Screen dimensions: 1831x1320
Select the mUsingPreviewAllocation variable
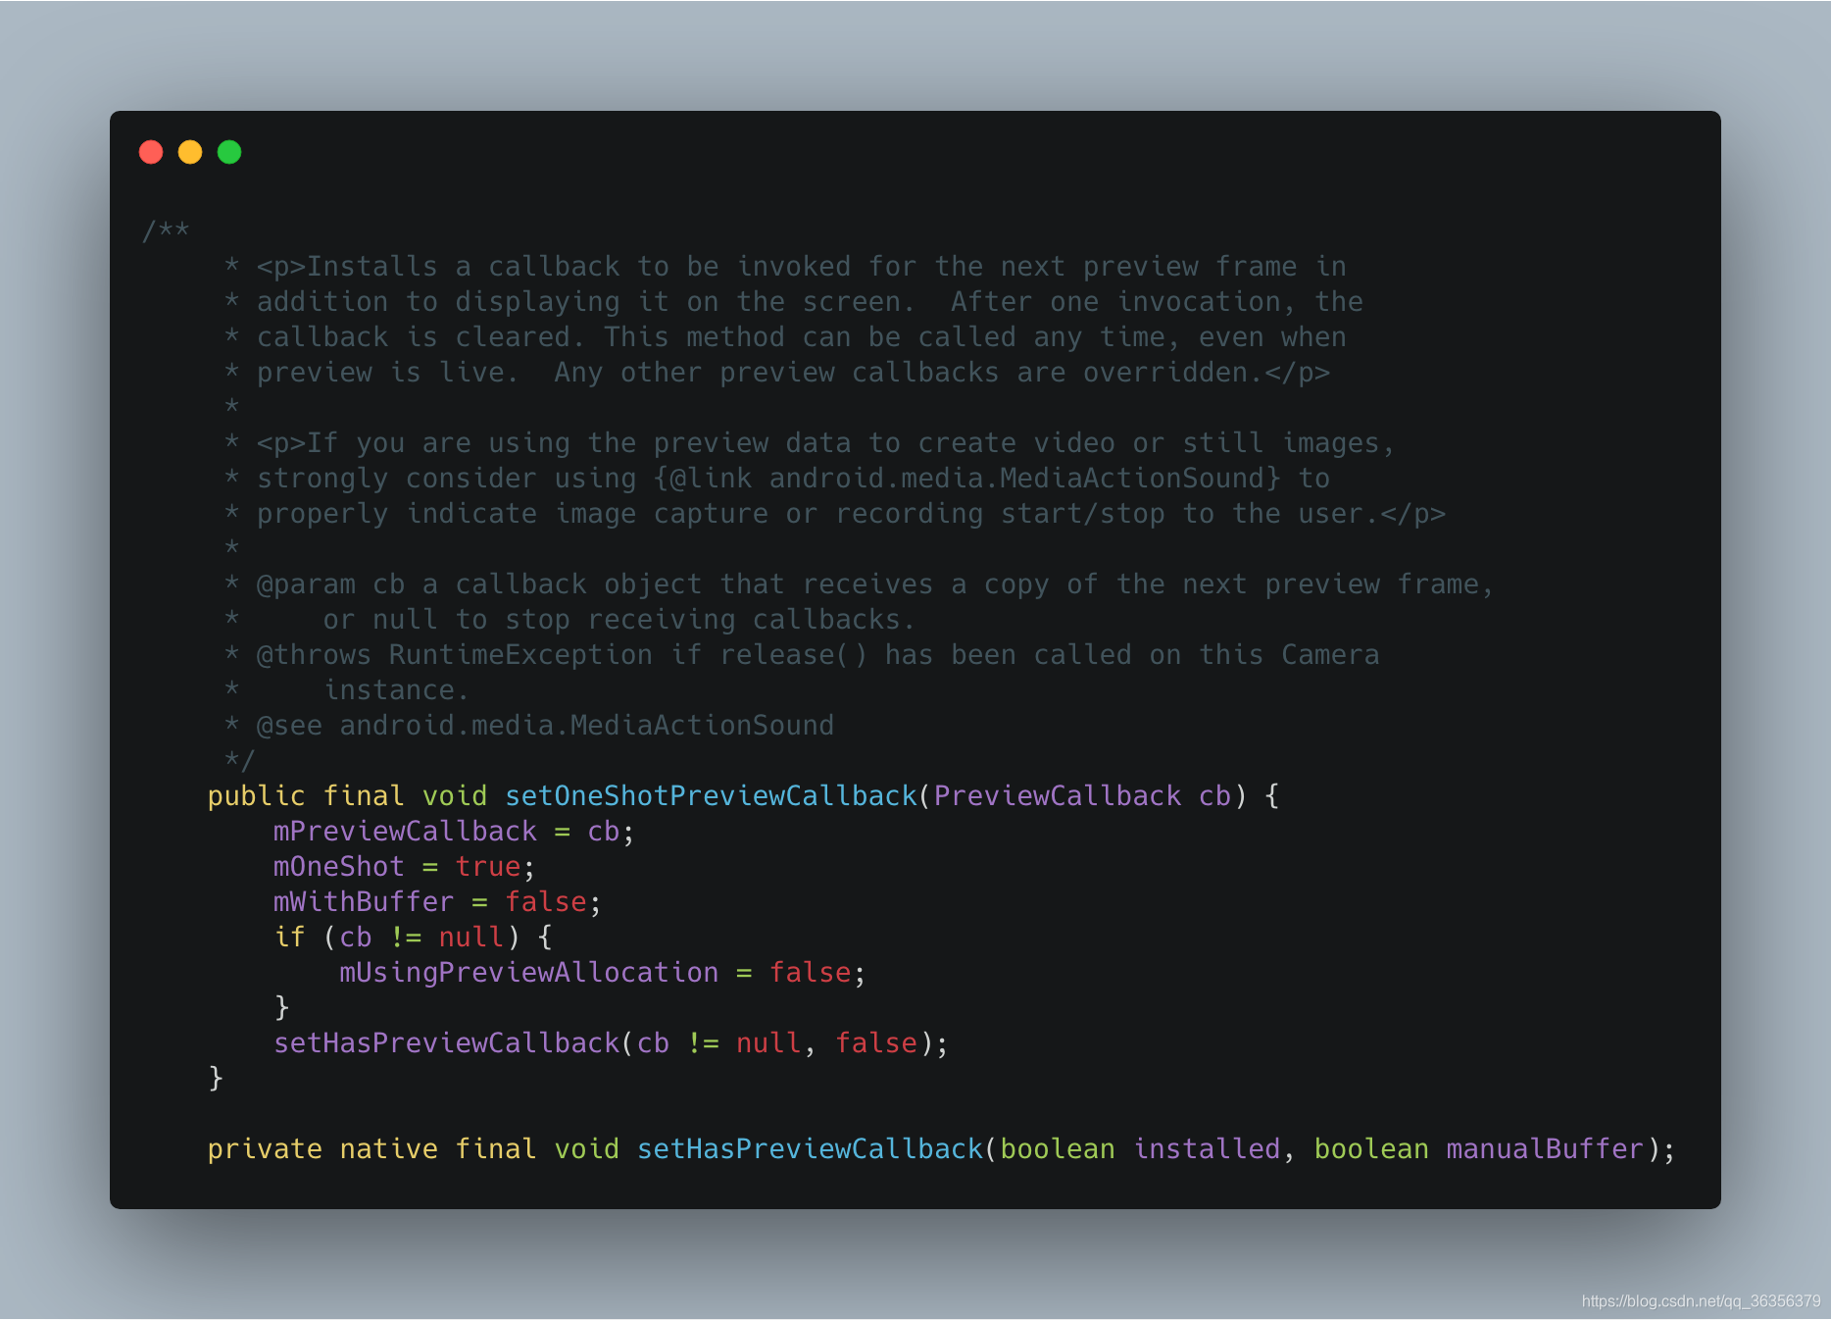528,972
